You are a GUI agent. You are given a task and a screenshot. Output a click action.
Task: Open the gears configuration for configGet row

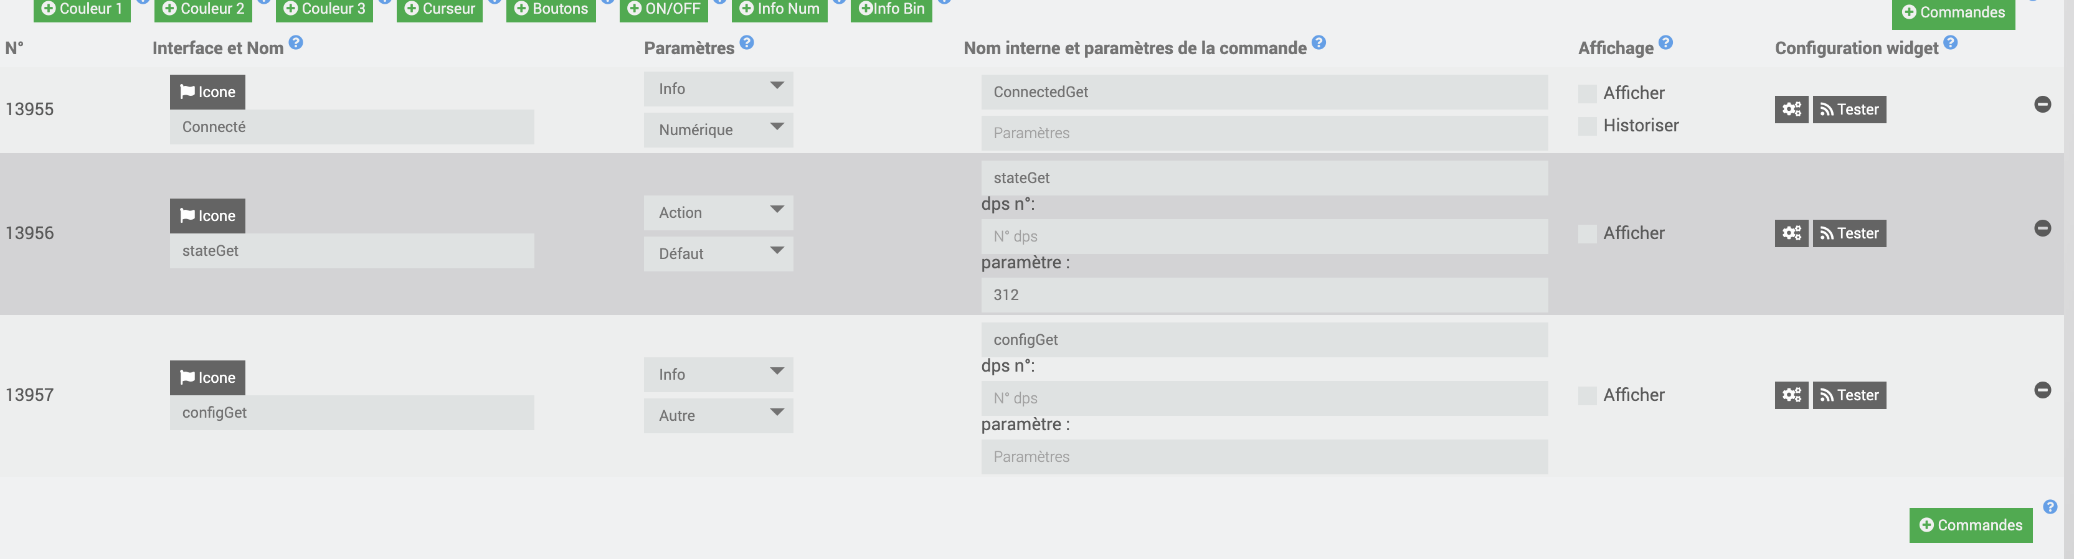point(1791,395)
